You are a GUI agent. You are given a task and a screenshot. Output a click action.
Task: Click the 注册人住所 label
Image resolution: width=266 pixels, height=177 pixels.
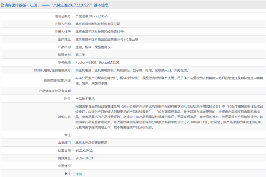[63, 32]
